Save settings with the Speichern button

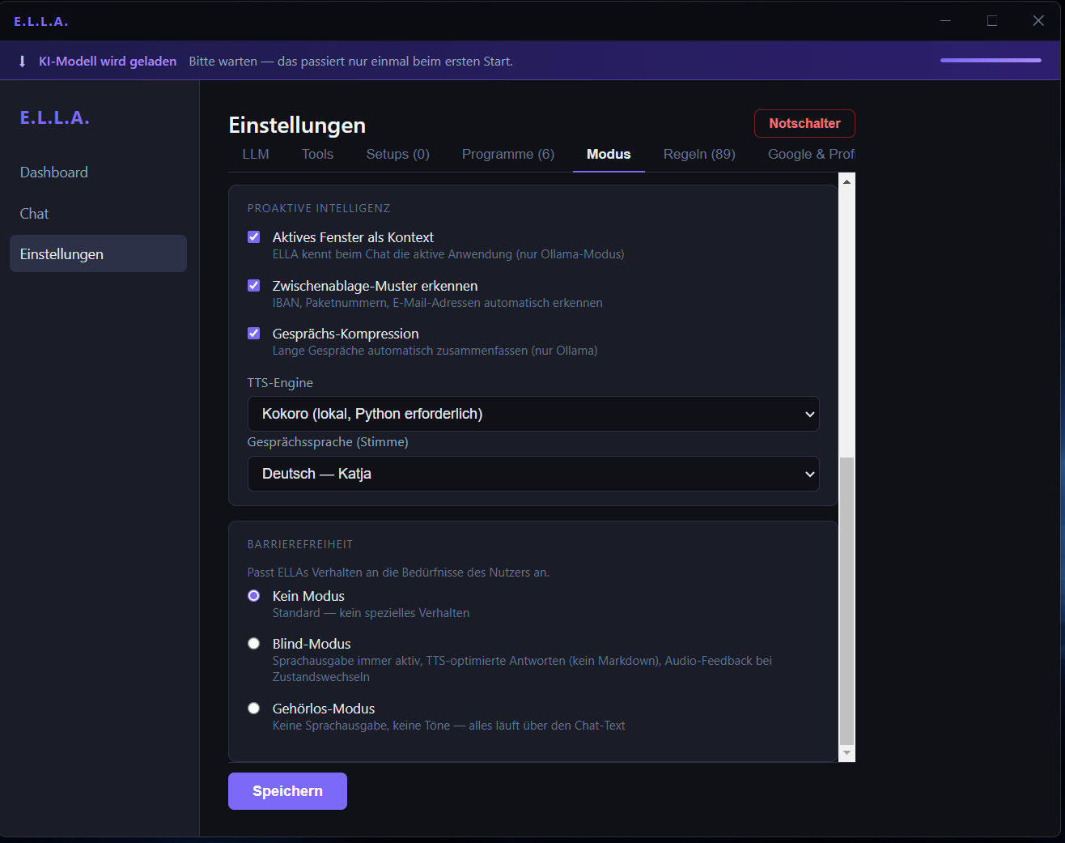point(287,791)
